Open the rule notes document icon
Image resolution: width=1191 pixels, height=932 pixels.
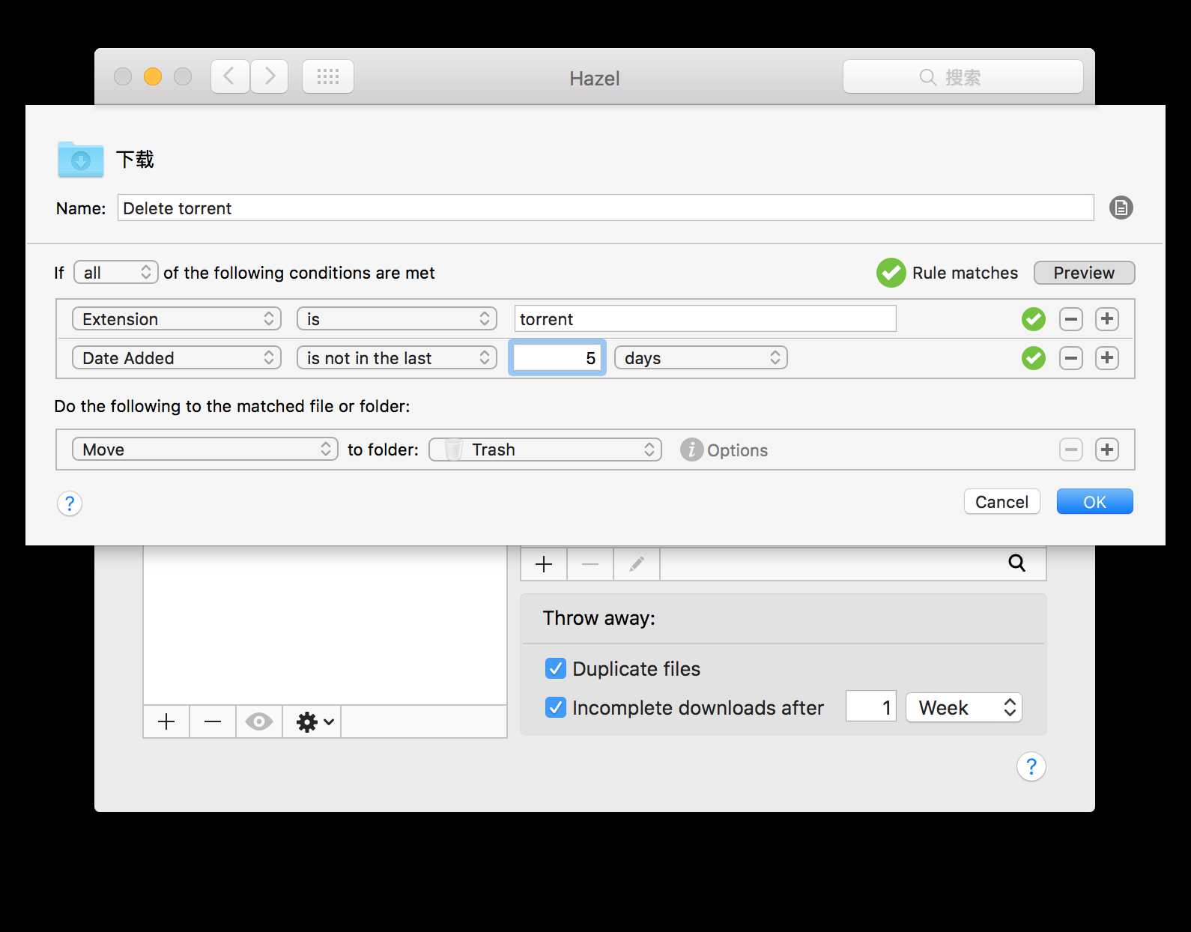1121,208
